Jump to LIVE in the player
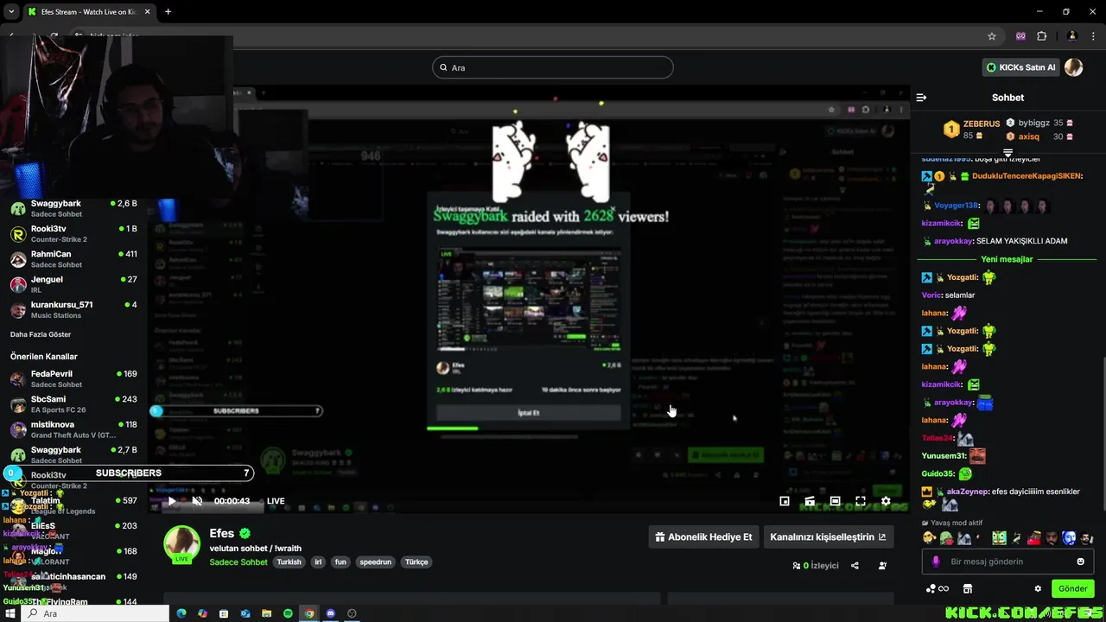Screen dimensions: 1106x622 click(276, 501)
